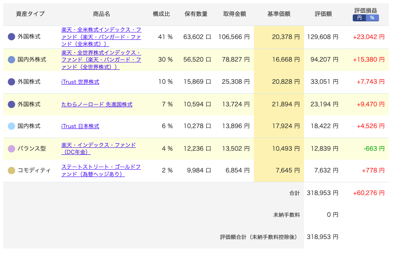Click the 外国株式 color dot in first row
This screenshot has height=255, width=395.
[11, 37]
